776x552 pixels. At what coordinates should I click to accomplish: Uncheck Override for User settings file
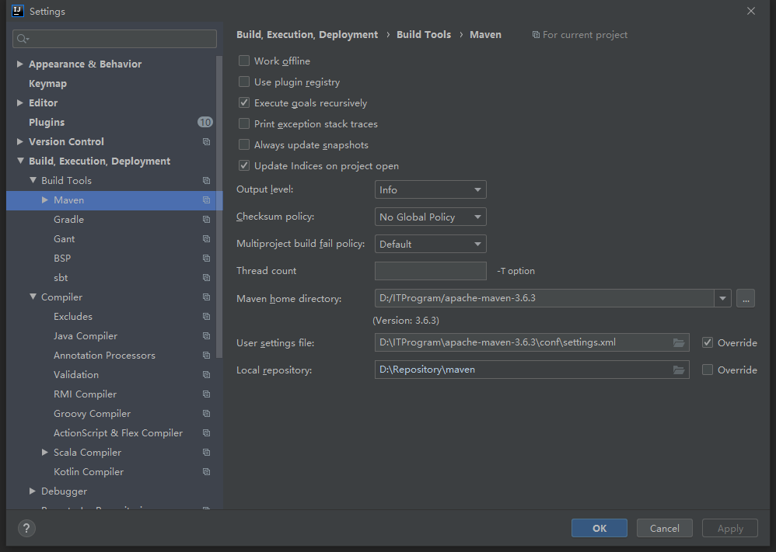pyautogui.click(x=708, y=342)
